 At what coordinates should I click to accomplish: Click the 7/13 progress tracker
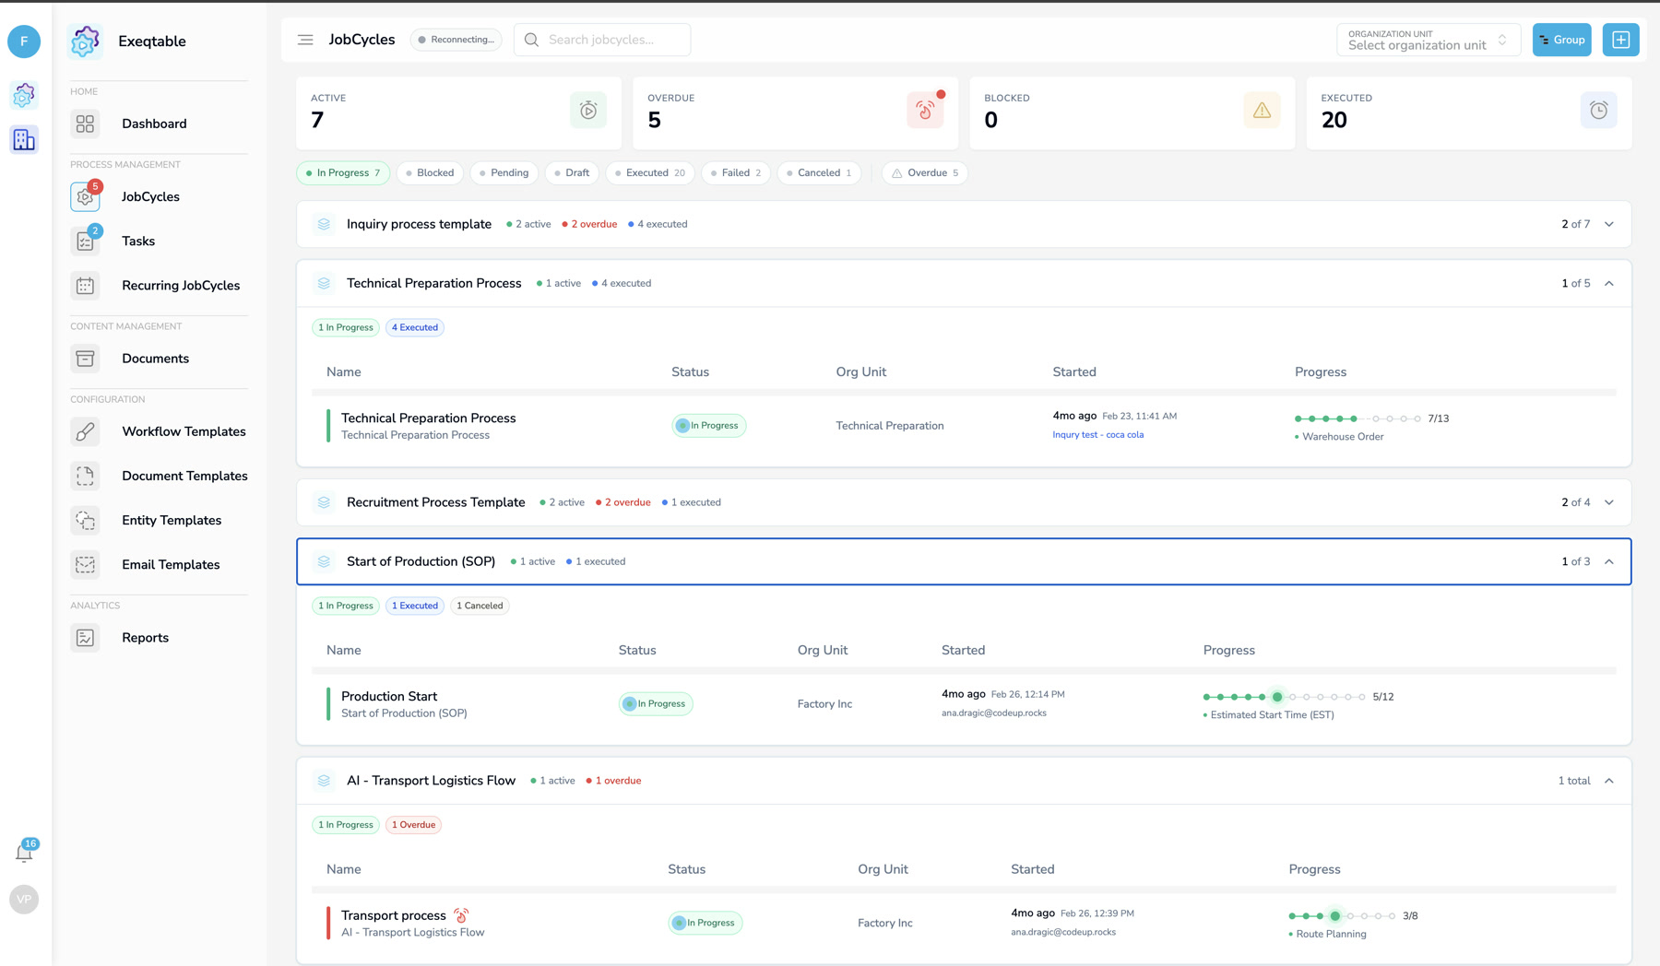point(1371,418)
